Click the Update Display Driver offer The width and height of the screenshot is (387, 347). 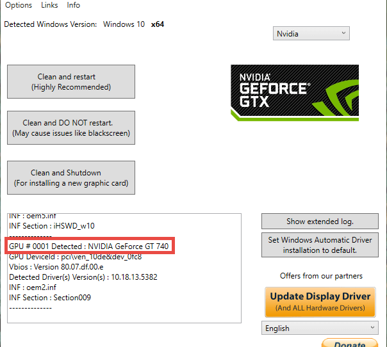coord(320,302)
